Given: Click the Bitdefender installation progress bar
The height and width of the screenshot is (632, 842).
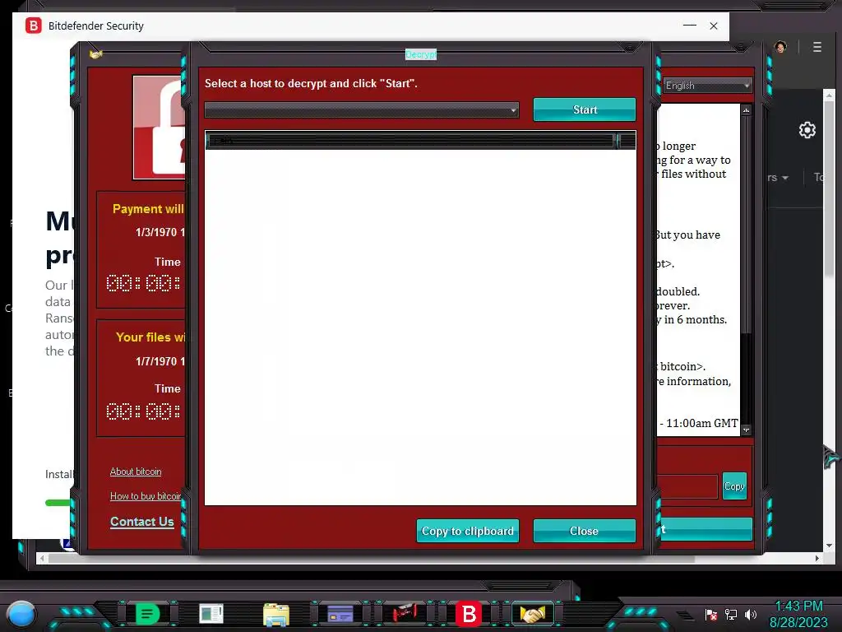Looking at the screenshot, I should coord(59,503).
